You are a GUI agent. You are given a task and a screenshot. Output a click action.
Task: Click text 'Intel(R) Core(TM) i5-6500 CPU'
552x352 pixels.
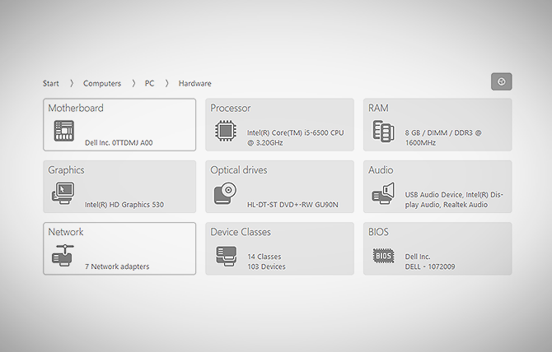tap(296, 132)
